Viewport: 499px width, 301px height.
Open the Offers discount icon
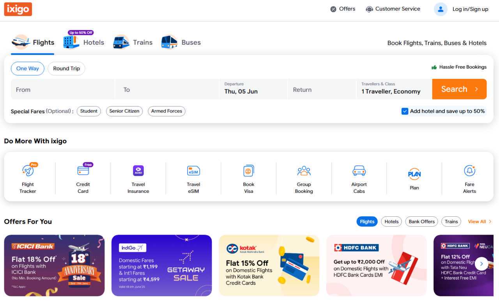pyautogui.click(x=333, y=9)
